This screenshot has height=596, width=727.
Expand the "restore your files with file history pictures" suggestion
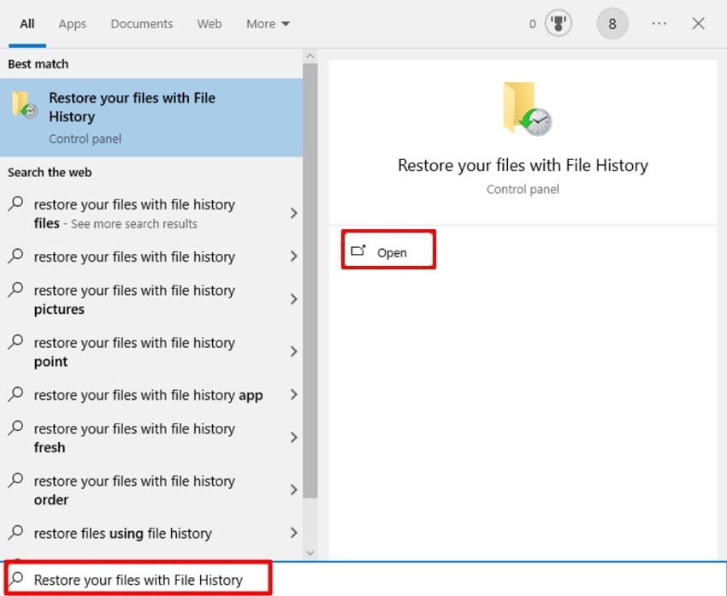293,299
